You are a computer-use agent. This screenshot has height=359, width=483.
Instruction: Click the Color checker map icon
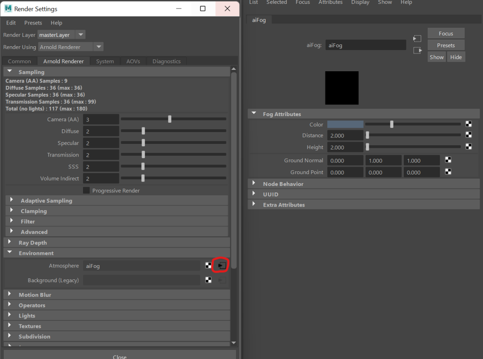468,124
